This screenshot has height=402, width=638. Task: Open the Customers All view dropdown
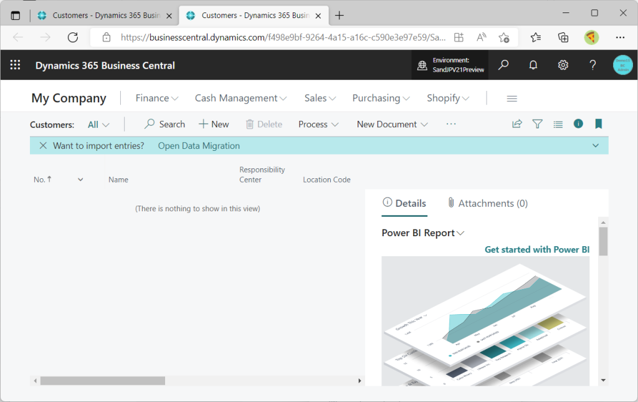[x=98, y=125]
